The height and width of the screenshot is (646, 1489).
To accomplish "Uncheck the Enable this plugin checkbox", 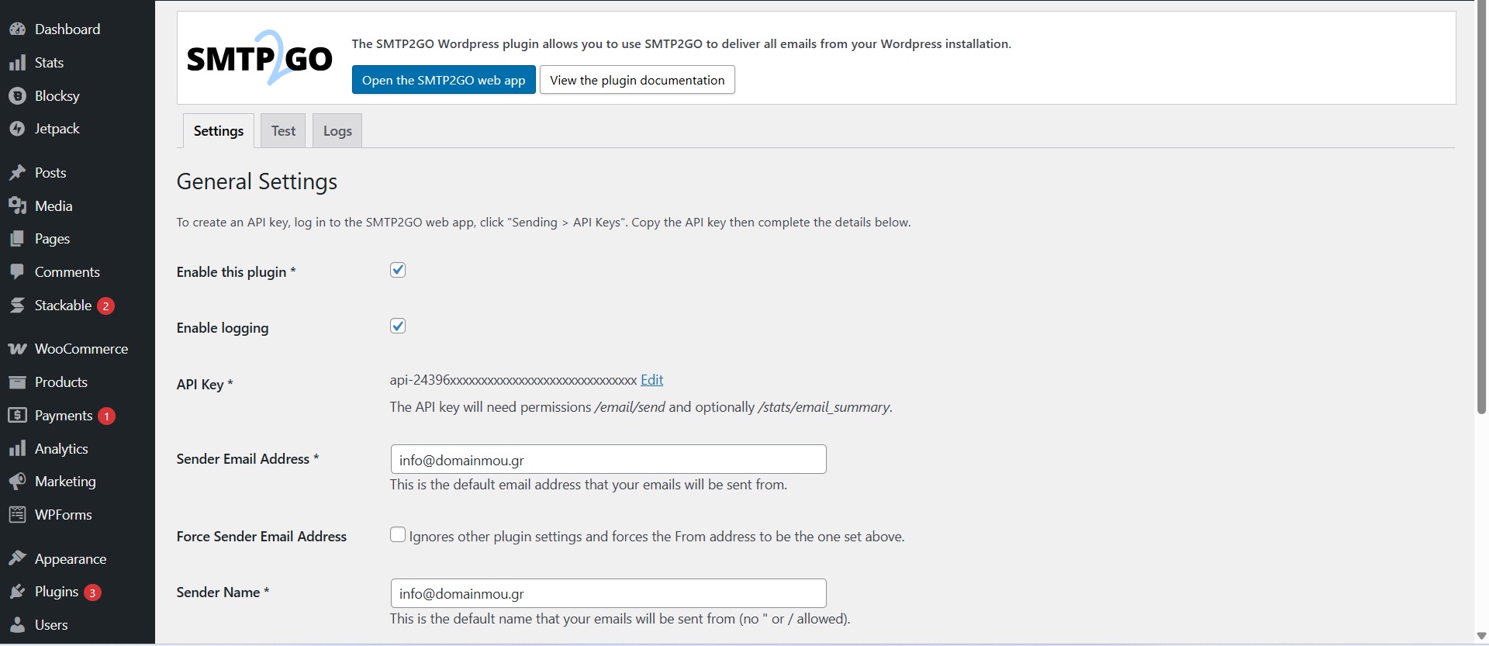I will (398, 270).
